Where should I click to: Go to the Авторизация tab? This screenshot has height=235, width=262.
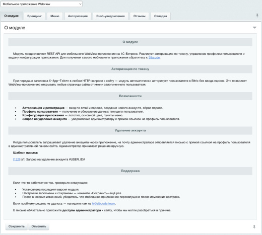(x=78, y=16)
